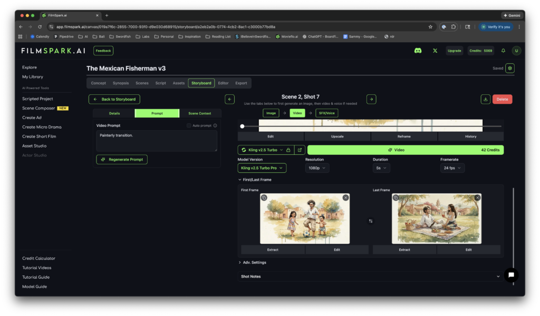Open the chat bubble in the bottom corner

(x=511, y=275)
